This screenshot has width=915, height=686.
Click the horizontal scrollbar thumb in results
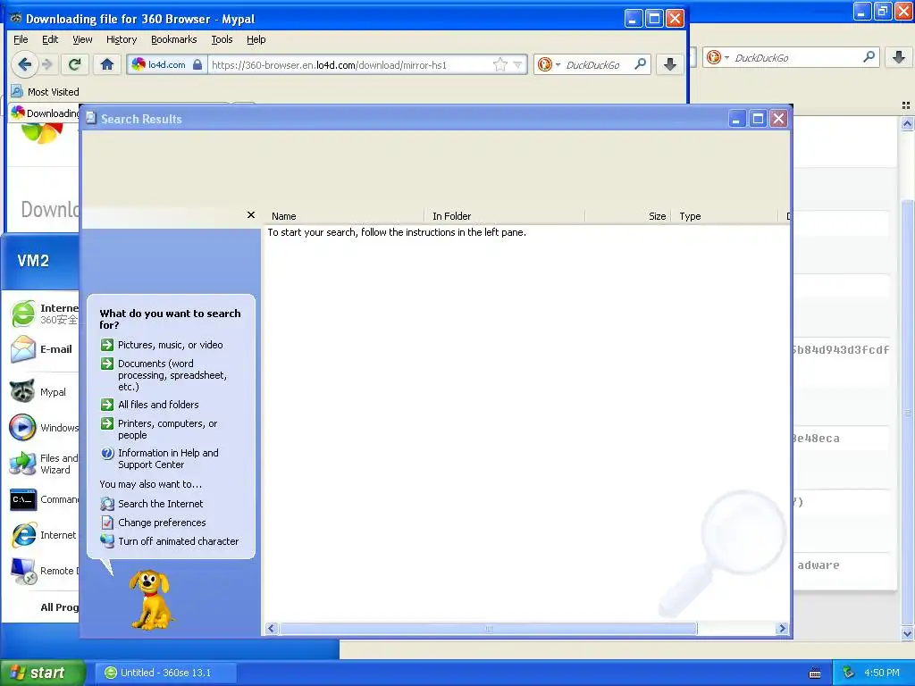coord(489,628)
